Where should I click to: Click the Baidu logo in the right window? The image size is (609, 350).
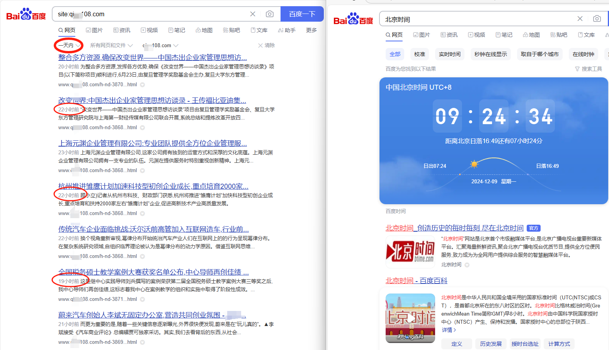tap(353, 19)
